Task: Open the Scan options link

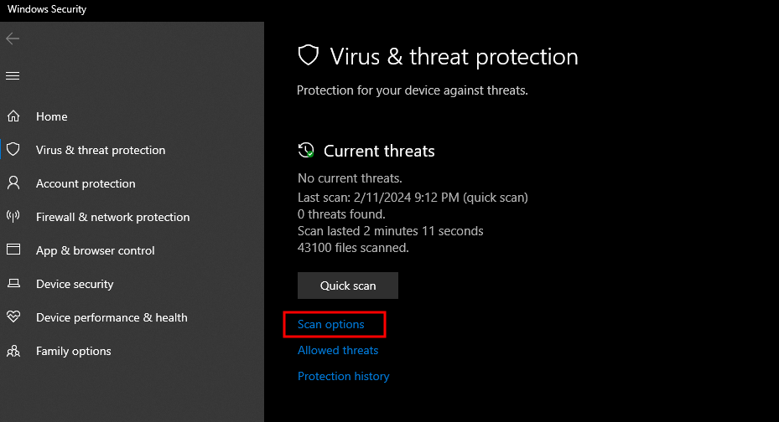Action: 331,324
